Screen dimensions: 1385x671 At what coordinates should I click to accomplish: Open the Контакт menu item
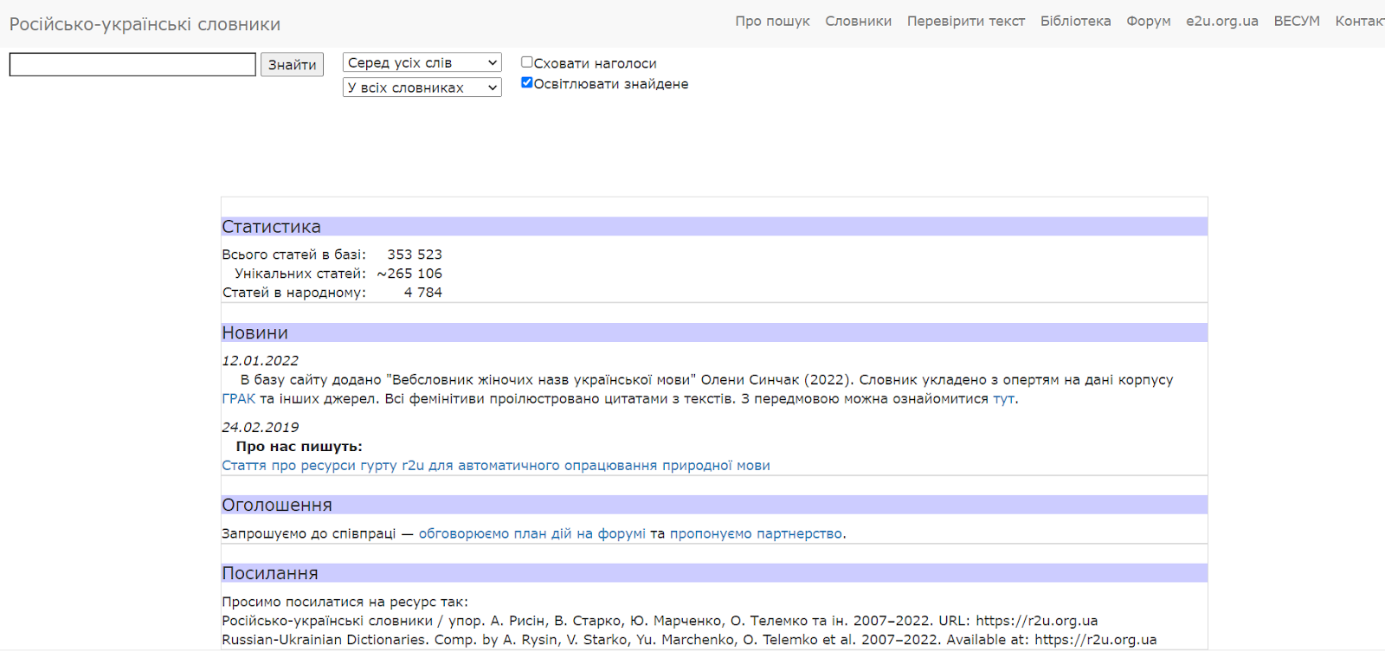tap(1359, 22)
